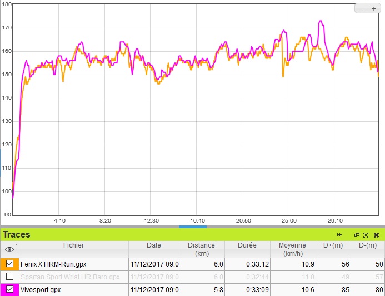Uncheck the Fenix X HRM-Run.gpx trace

(10, 264)
